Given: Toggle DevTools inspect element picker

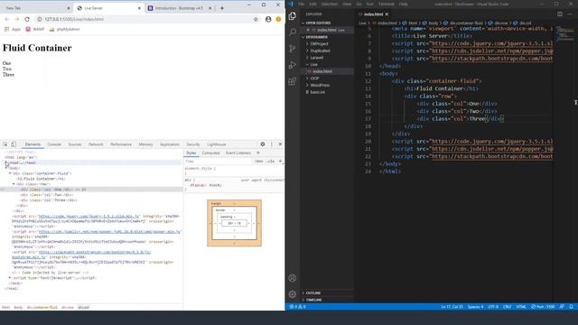Looking at the screenshot, I should pos(5,144).
